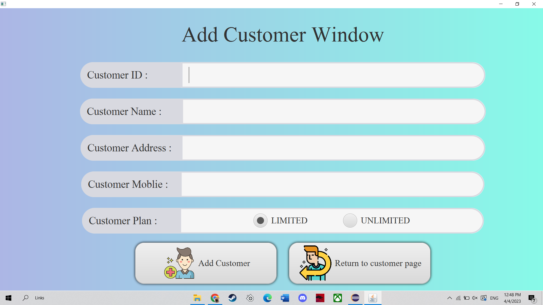Click the add customer person icon
The height and width of the screenshot is (305, 543).
tap(180, 263)
